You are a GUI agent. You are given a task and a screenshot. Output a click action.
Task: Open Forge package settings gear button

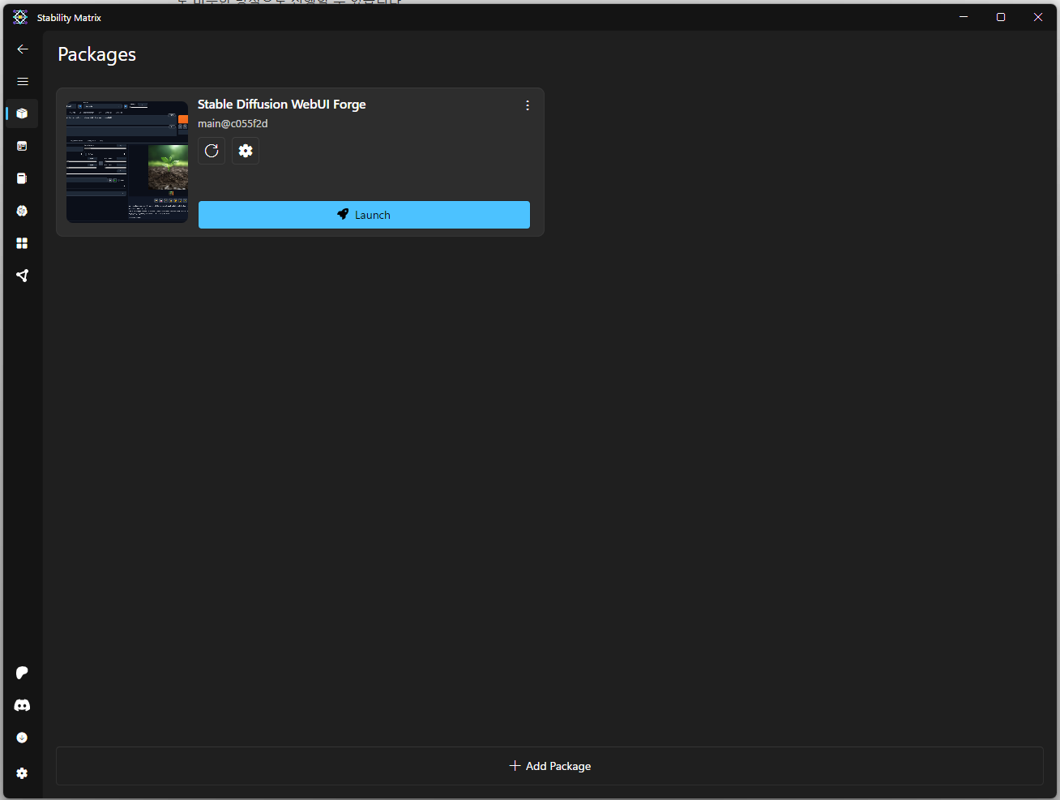pos(246,151)
